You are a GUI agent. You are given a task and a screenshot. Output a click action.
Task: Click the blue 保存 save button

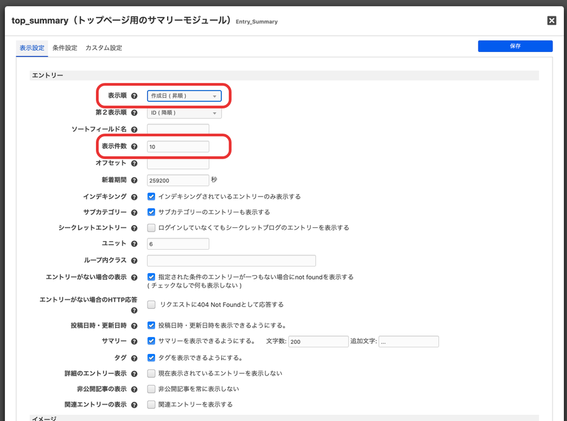tap(515, 46)
